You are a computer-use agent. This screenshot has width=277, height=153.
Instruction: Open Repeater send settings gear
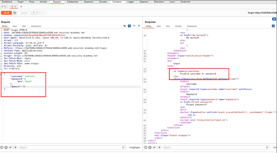[x=15, y=13]
